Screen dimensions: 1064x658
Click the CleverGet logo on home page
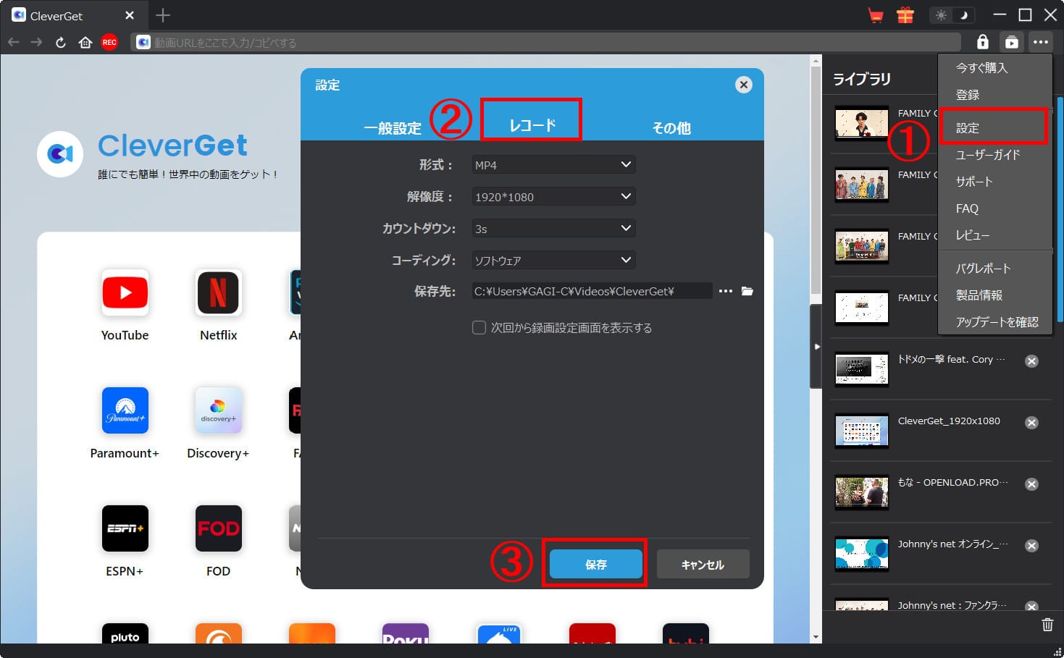pos(60,154)
